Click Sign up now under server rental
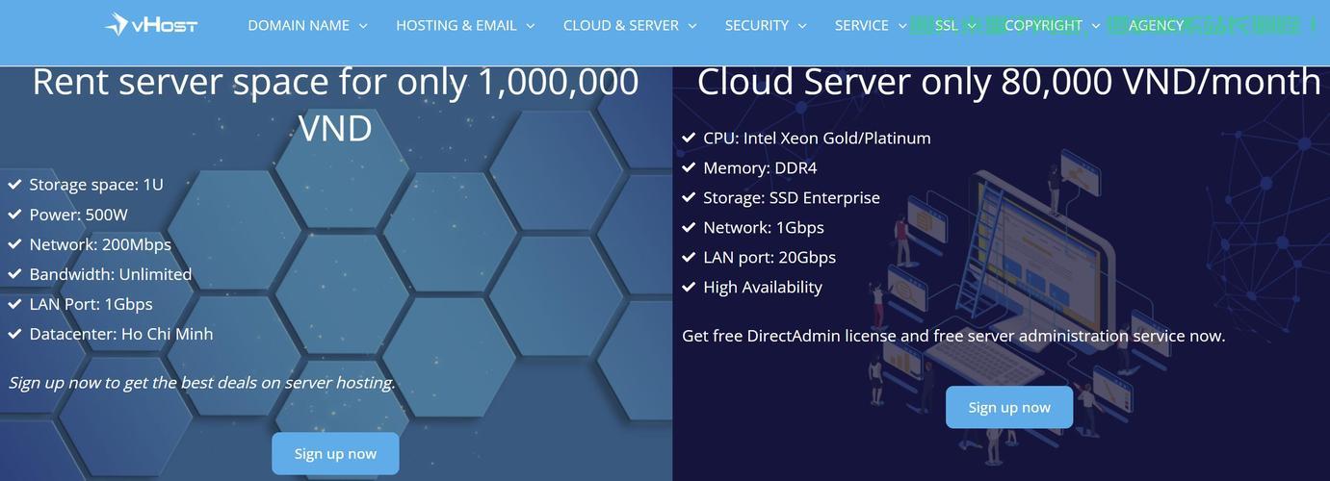The image size is (1330, 481). pos(335,453)
